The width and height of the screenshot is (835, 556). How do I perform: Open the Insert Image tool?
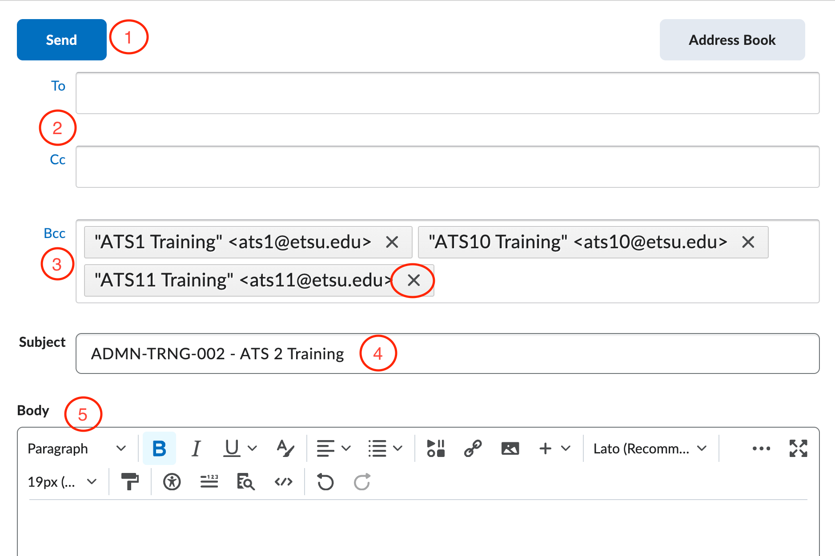click(x=510, y=449)
